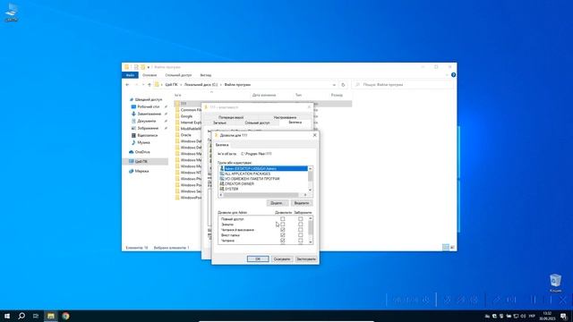Allow Повний доступ for Admin

[x=283, y=219]
